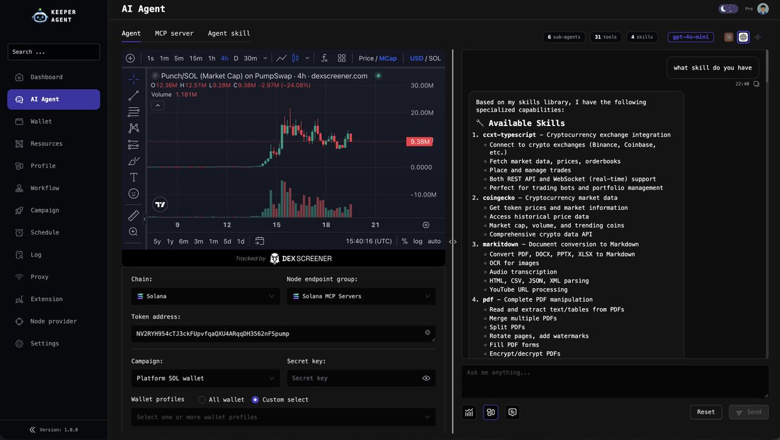This screenshot has width=780, height=440.
Task: Collapse the sidebar with double chevron
Action: 32,430
